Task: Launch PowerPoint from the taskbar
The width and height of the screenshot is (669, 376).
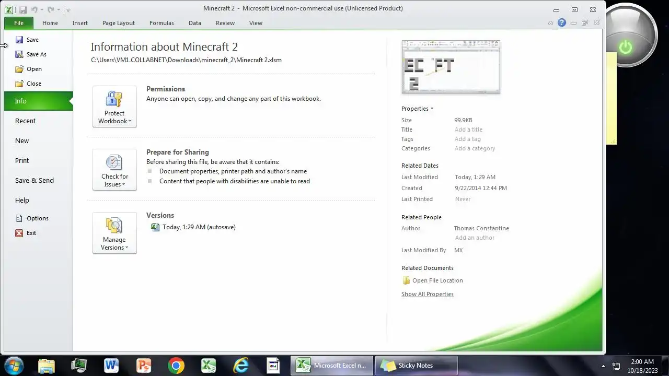Action: pyautogui.click(x=144, y=366)
